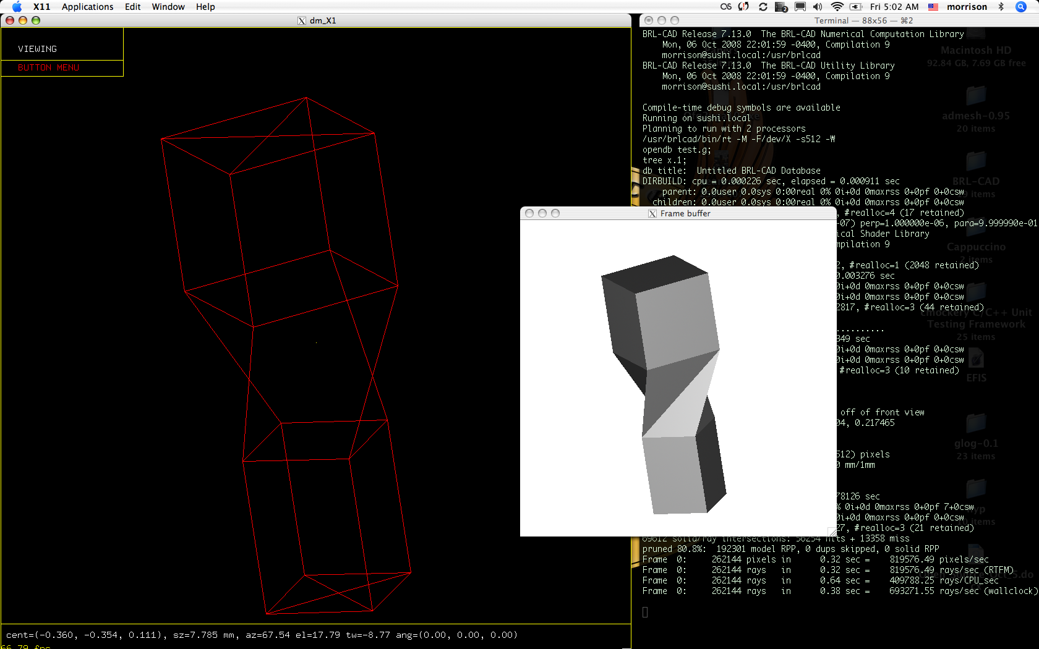The height and width of the screenshot is (649, 1039).
Task: Minimize the Frame buffer window
Action: coord(542,213)
